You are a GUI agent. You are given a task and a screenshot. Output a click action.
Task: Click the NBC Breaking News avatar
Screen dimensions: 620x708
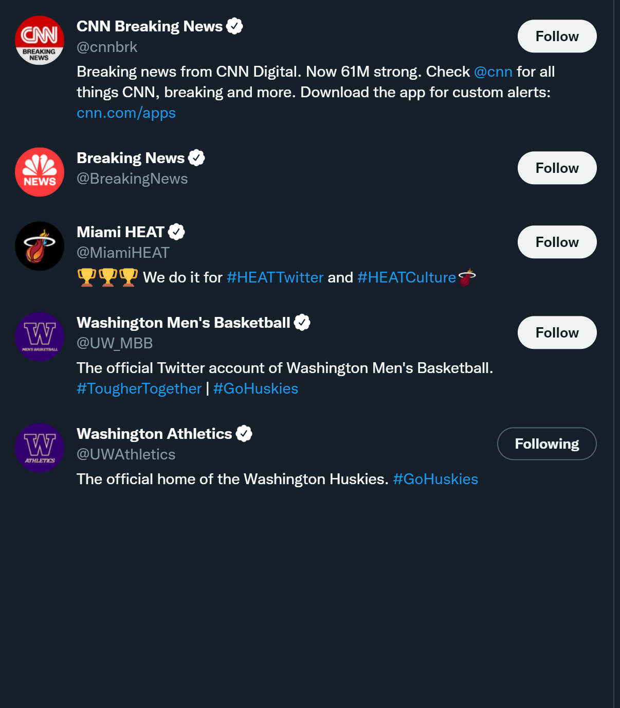[40, 172]
